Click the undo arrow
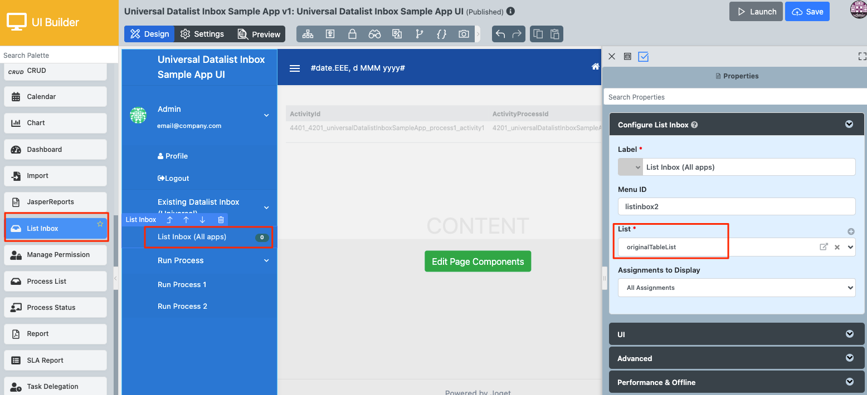The height and width of the screenshot is (395, 867). coord(500,34)
